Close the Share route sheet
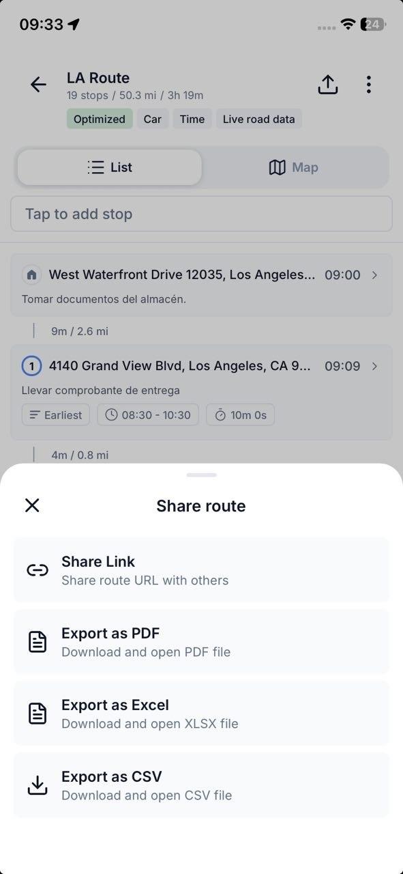Image resolution: width=403 pixels, height=874 pixels. coord(32,505)
